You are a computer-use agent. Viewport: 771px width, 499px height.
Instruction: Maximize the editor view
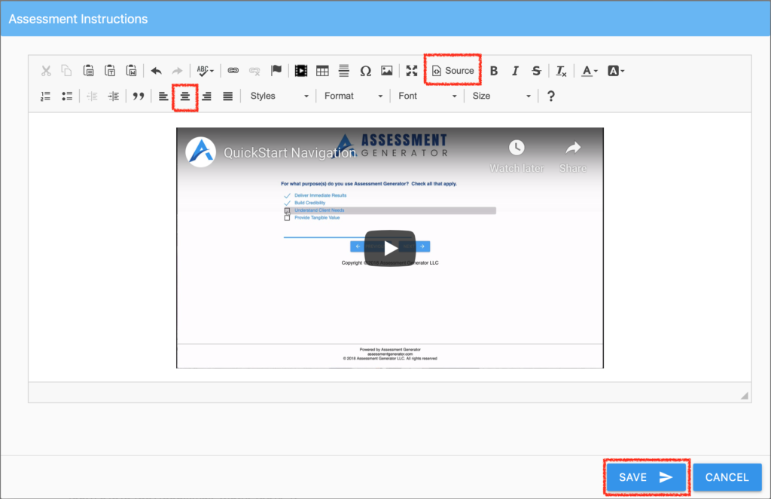pos(412,70)
